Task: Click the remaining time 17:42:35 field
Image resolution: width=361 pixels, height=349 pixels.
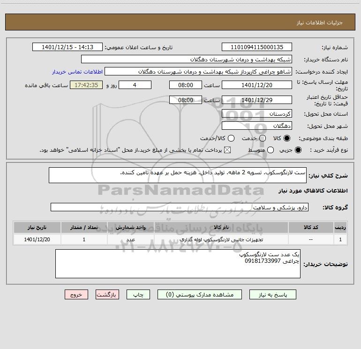Action: [86, 85]
